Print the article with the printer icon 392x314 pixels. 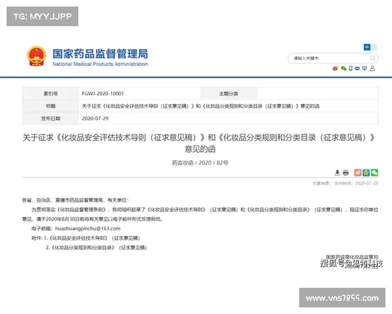tap(346, 173)
